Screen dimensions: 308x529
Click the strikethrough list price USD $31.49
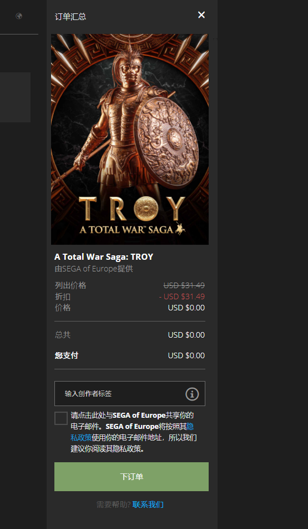184,285
